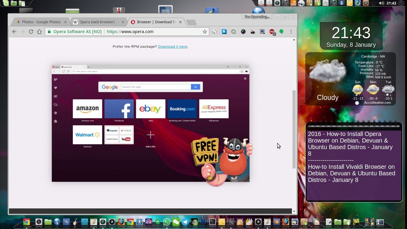407x229 pixels.
Task: Open the camera screenshot extension
Action: coord(253,31)
